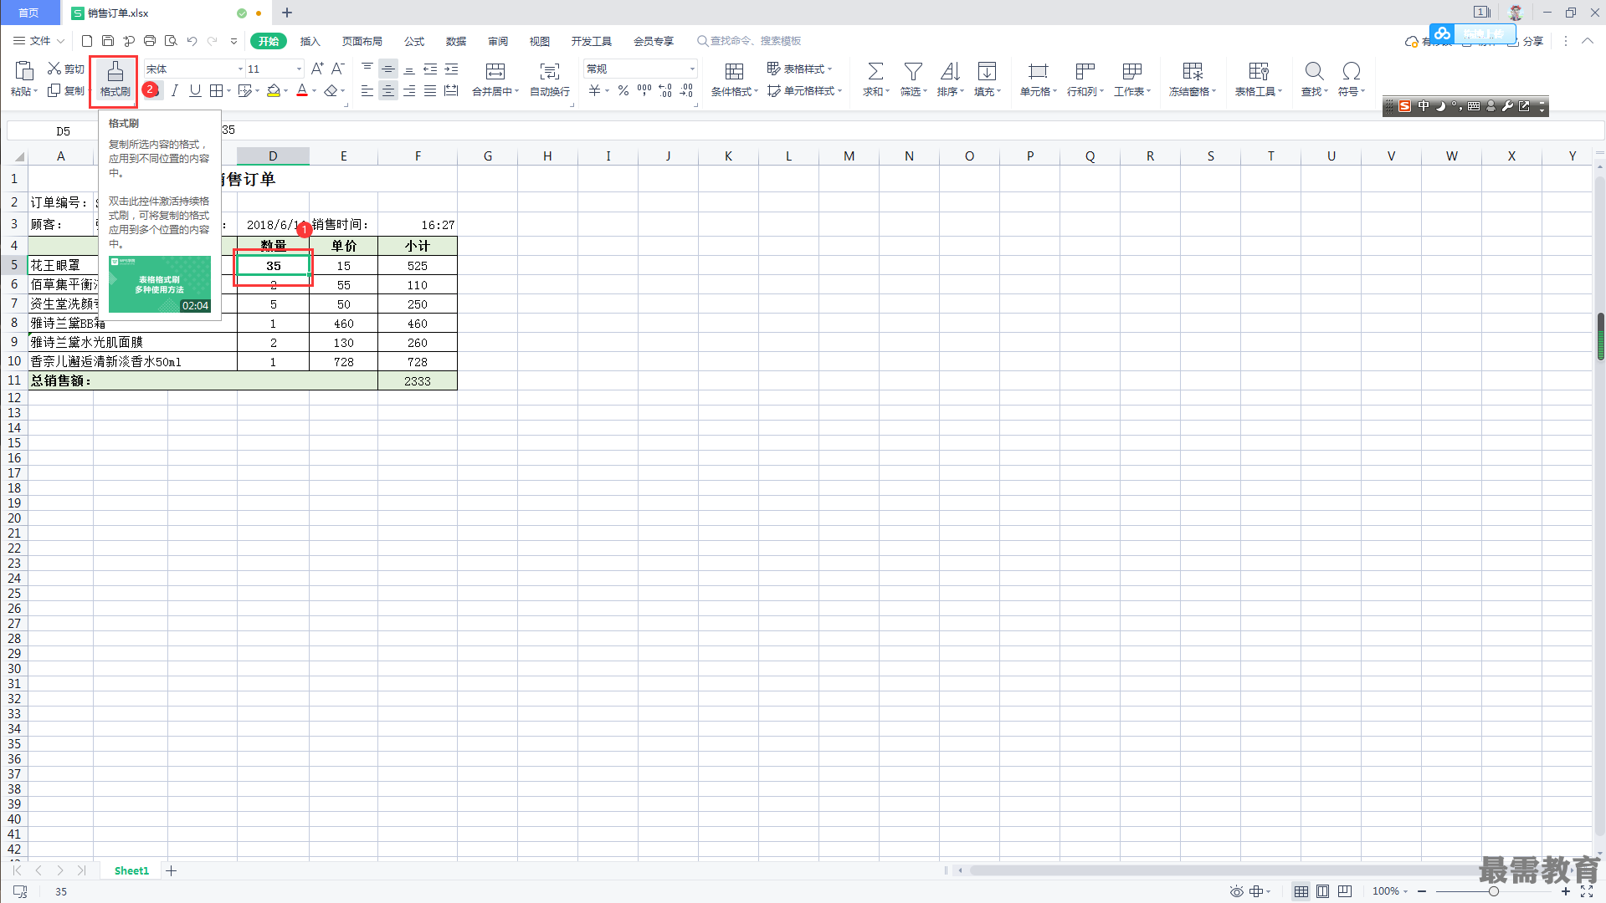This screenshot has width=1606, height=903.
Task: Toggle Italic formatting
Action: pos(174,90)
